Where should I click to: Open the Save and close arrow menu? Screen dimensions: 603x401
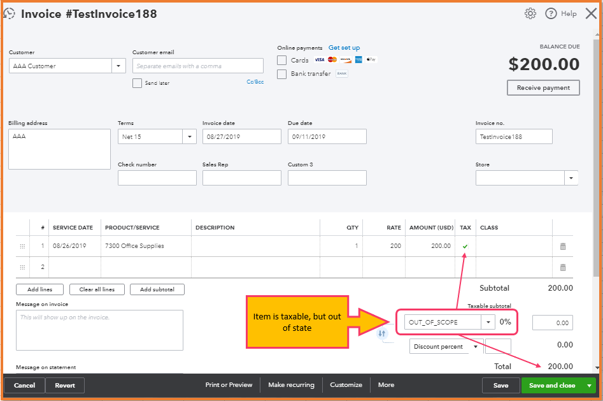[x=590, y=386]
